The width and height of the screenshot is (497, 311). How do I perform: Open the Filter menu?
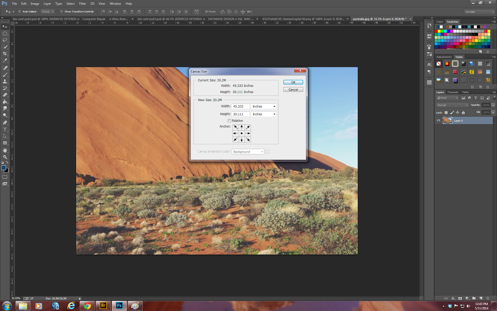pos(82,4)
